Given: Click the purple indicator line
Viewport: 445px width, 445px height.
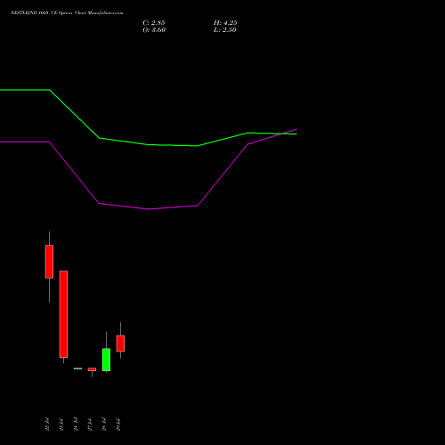Looking at the screenshot, I should [149, 209].
